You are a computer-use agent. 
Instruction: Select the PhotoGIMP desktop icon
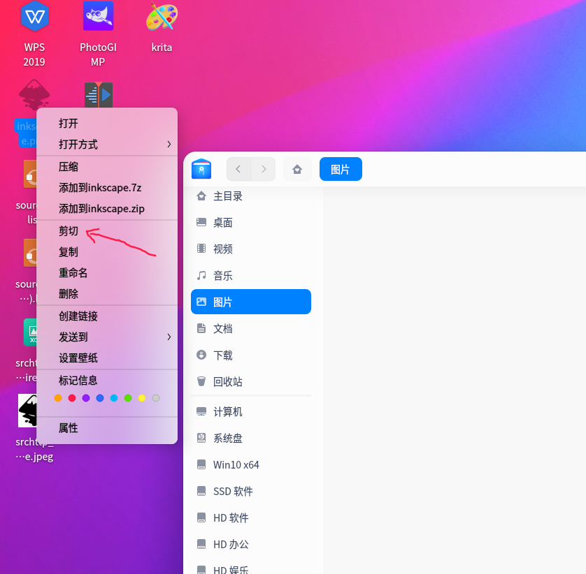coord(99,15)
